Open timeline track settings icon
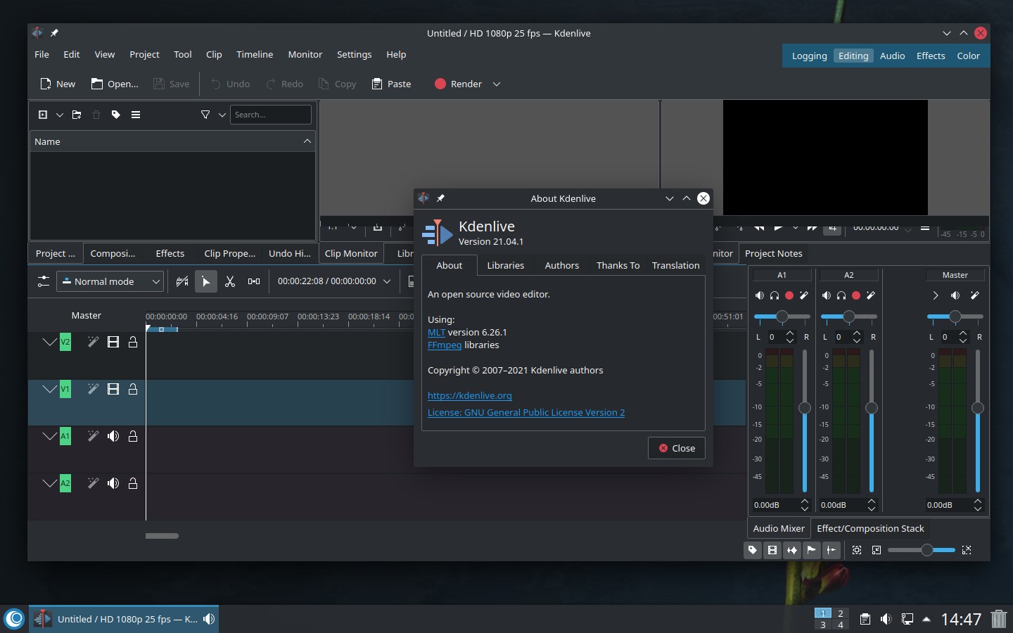 [44, 281]
